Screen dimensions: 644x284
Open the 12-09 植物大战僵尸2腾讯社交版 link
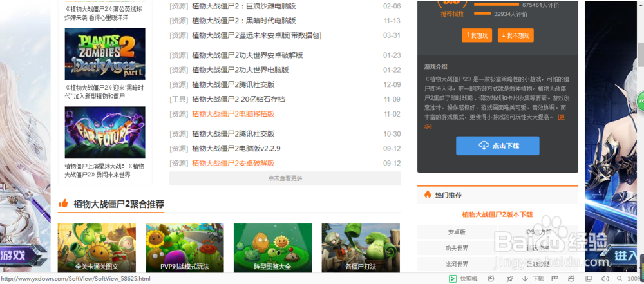(x=233, y=85)
